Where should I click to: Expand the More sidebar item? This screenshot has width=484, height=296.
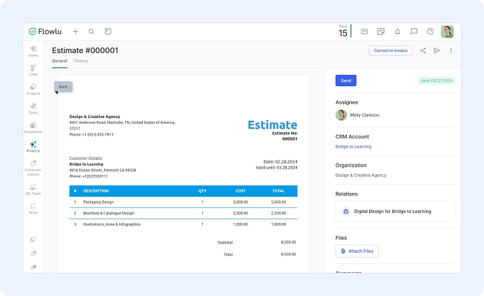pyautogui.click(x=33, y=208)
